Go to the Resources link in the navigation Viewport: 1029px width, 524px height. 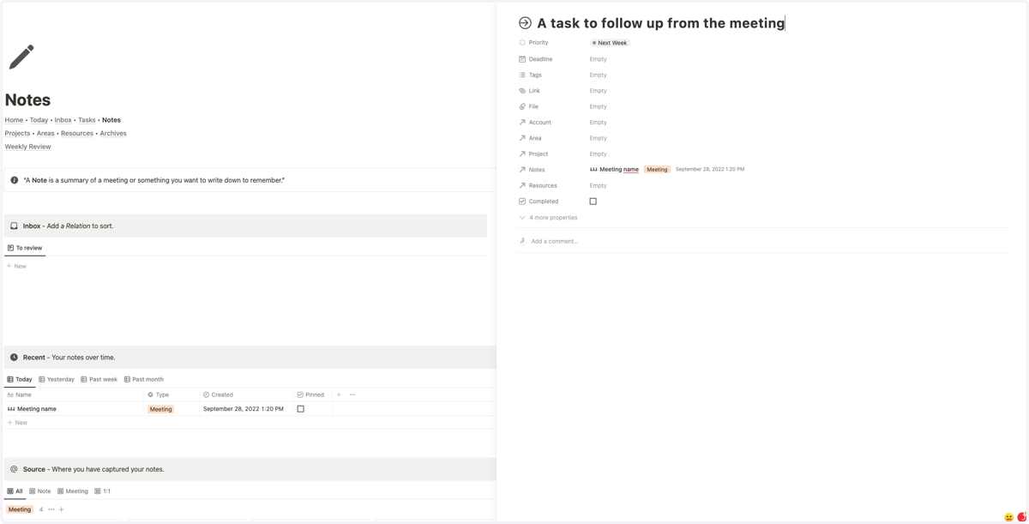click(x=77, y=133)
